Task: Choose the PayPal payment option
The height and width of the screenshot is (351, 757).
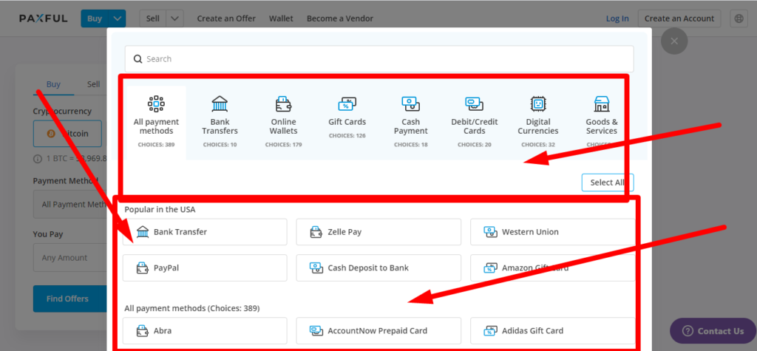Action: 205,268
